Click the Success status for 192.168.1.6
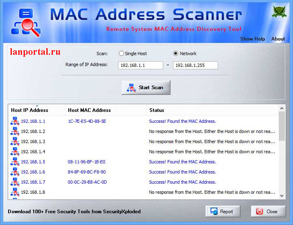Image resolution: width=293 pixels, height=225 pixels. 183,172
